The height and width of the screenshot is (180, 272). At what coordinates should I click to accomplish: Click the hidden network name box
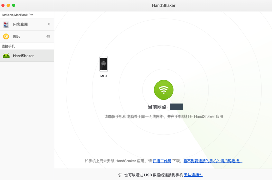[176, 107]
